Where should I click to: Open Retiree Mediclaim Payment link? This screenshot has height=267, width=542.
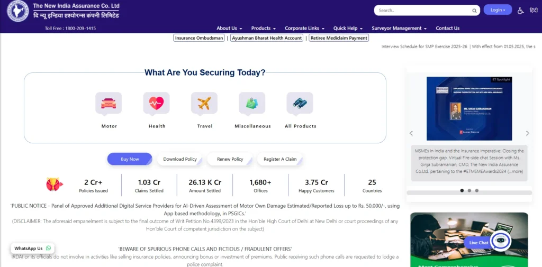[339, 38]
